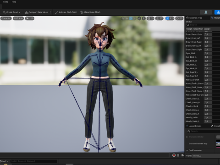Select Eyes_Blink morph target row

[x=203, y=53]
